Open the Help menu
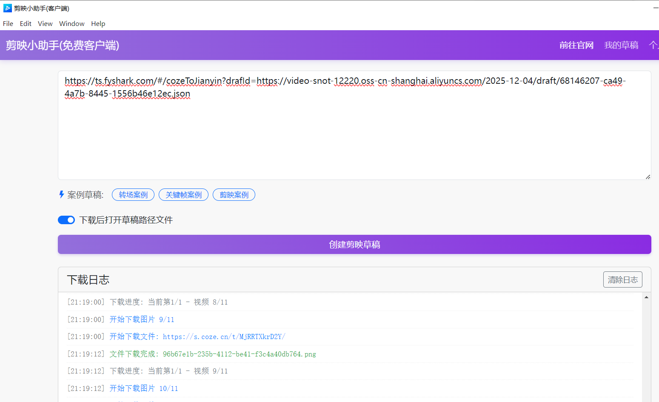The image size is (659, 402). click(98, 24)
